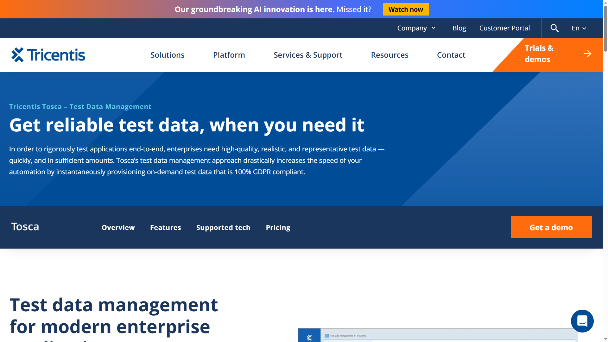Click the Tricentis icon in the product screenshot

(x=309, y=338)
